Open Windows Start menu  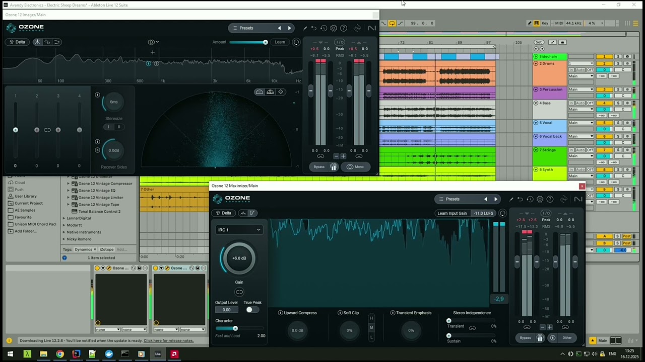10,354
